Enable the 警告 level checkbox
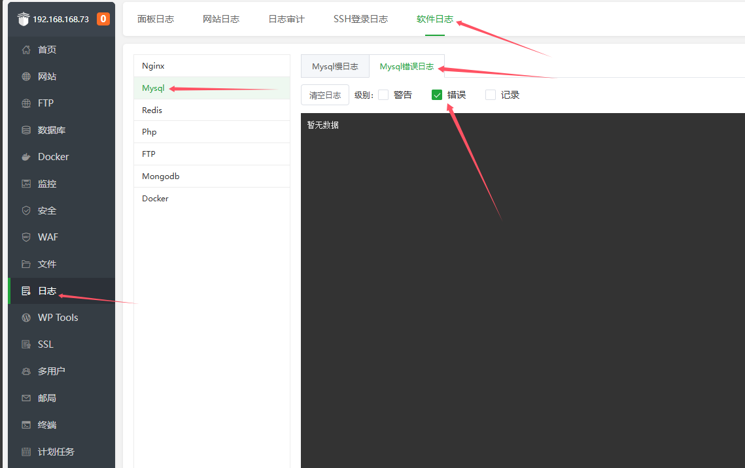 pos(383,95)
